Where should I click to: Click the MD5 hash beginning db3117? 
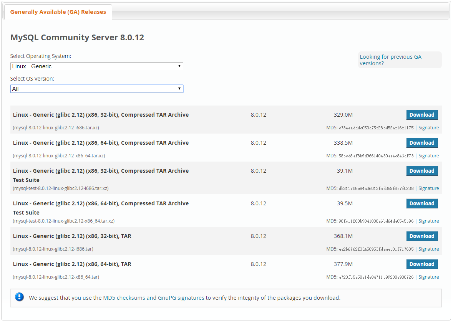coord(376,188)
